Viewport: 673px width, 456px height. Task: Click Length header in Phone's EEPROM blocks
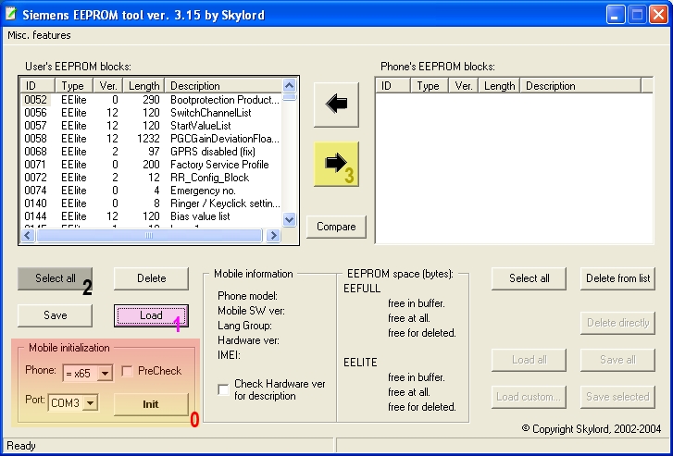[x=499, y=86]
